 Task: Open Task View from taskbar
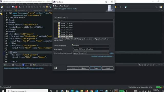tap(57, 91)
